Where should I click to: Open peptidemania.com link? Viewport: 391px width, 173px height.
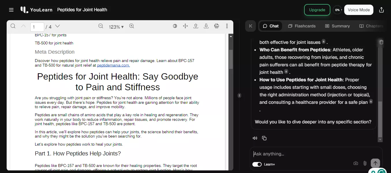(113, 65)
